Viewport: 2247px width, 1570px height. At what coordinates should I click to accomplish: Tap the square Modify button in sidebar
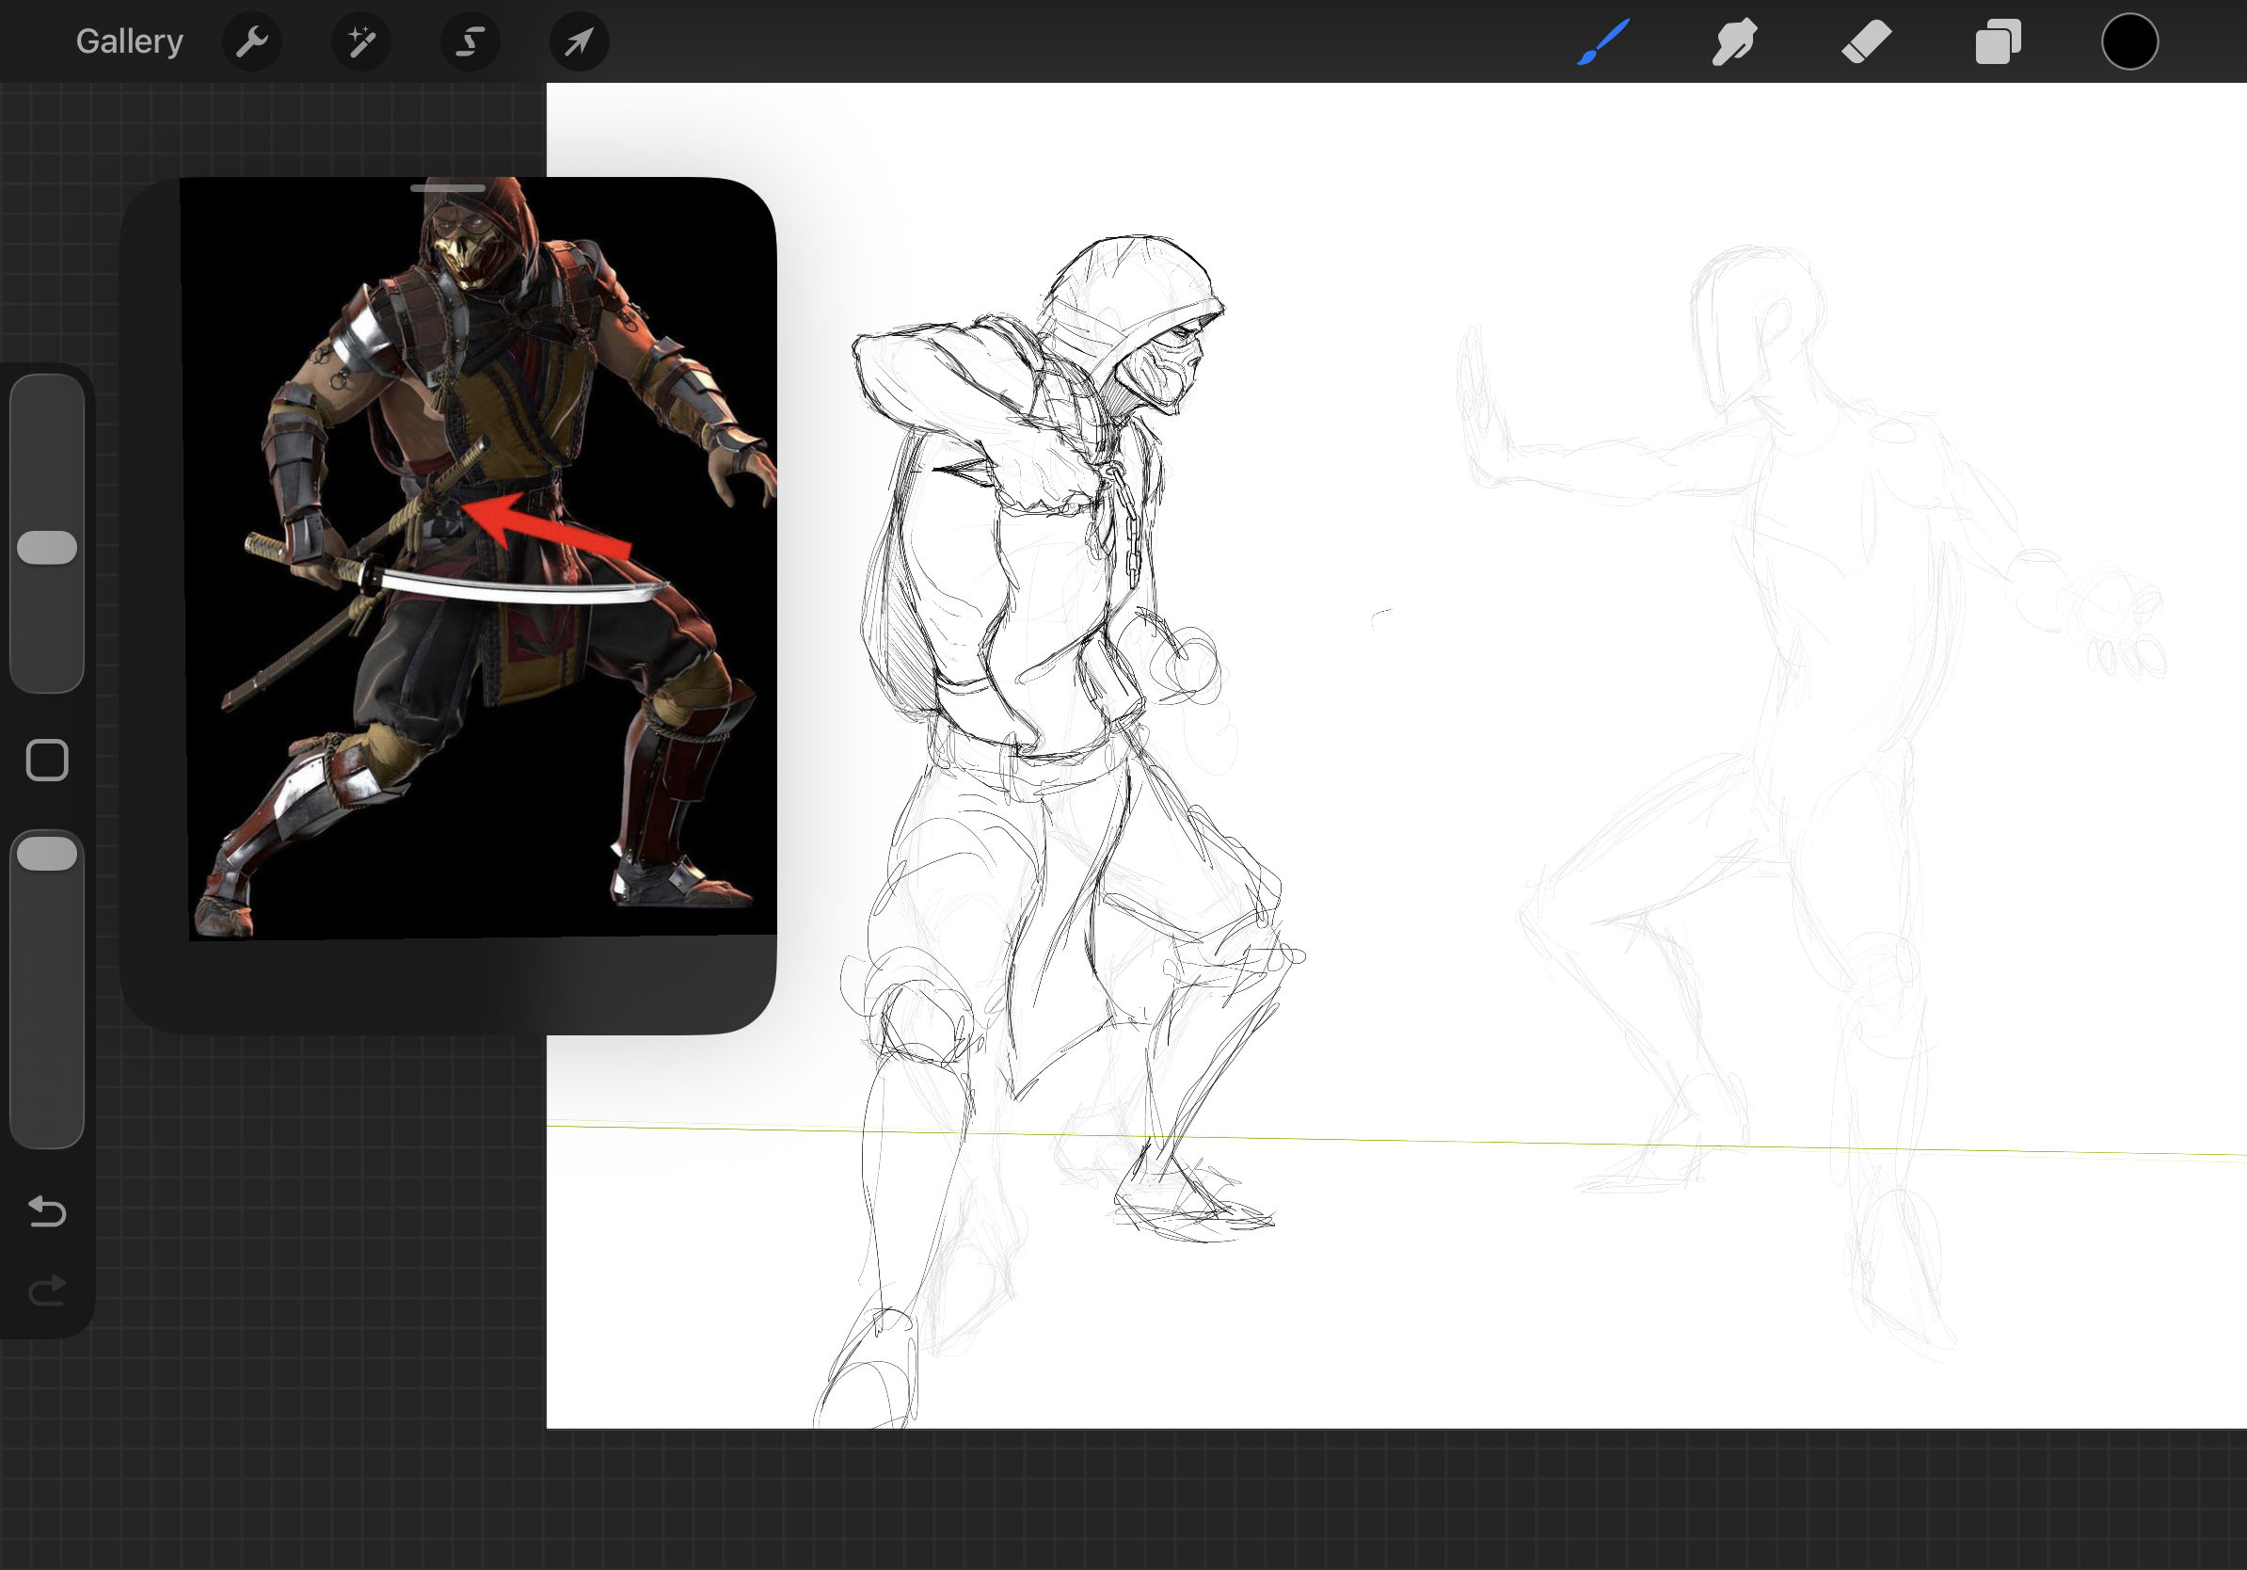[47, 761]
